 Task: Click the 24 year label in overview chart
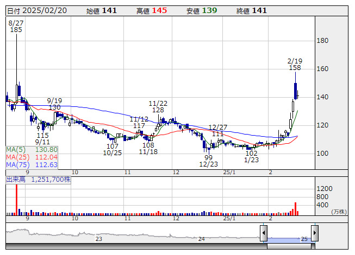tap(202, 239)
